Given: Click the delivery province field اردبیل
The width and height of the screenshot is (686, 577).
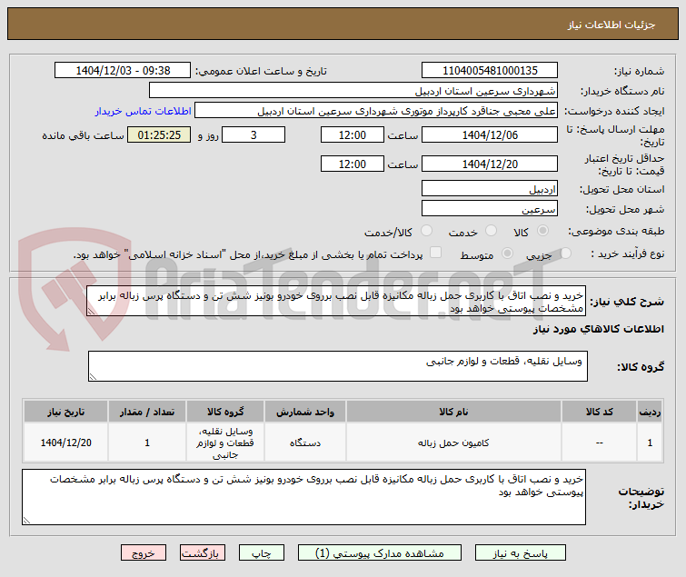Looking at the screenshot, I should [490, 188].
